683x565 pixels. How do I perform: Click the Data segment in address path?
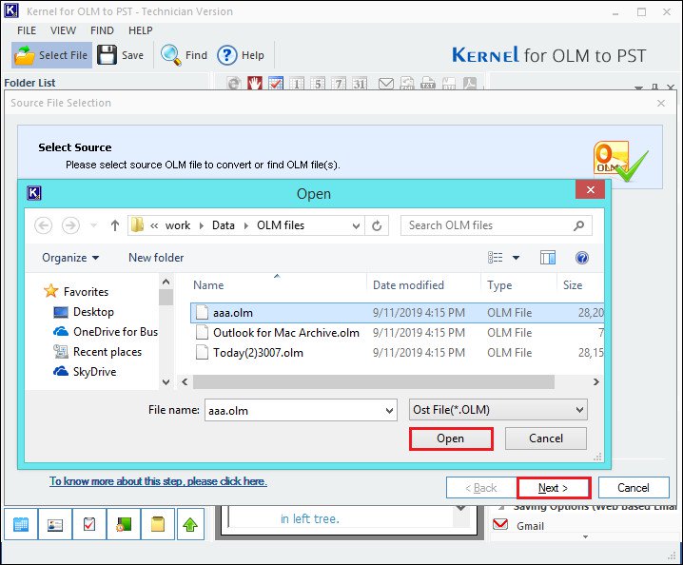tap(223, 225)
